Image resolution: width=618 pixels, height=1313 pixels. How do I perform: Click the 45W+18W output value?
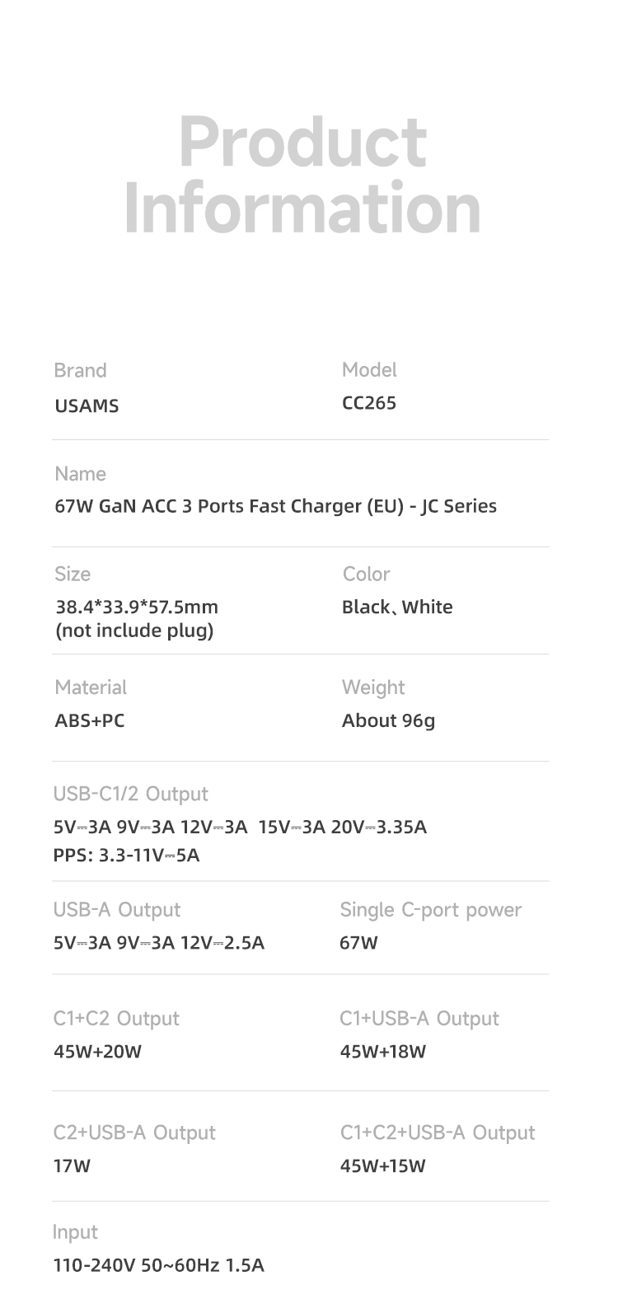coord(382,1052)
